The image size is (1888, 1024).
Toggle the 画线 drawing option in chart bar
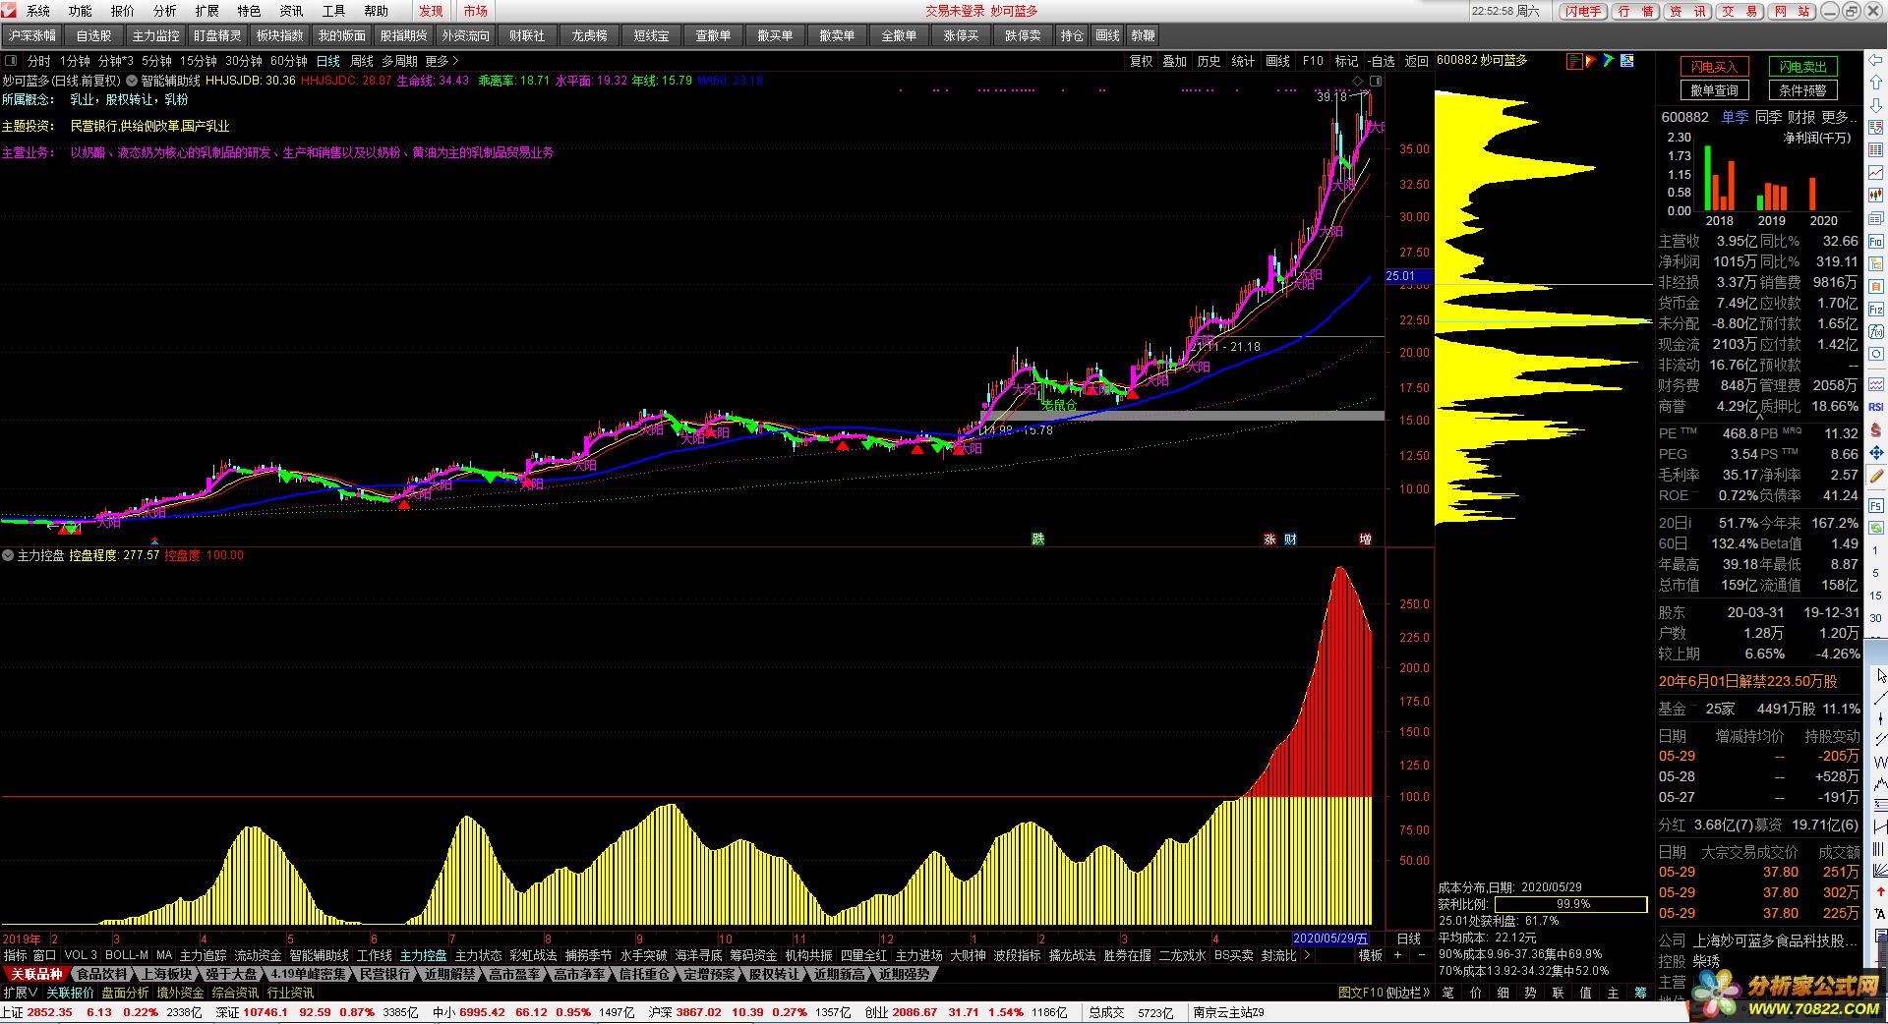(1277, 61)
